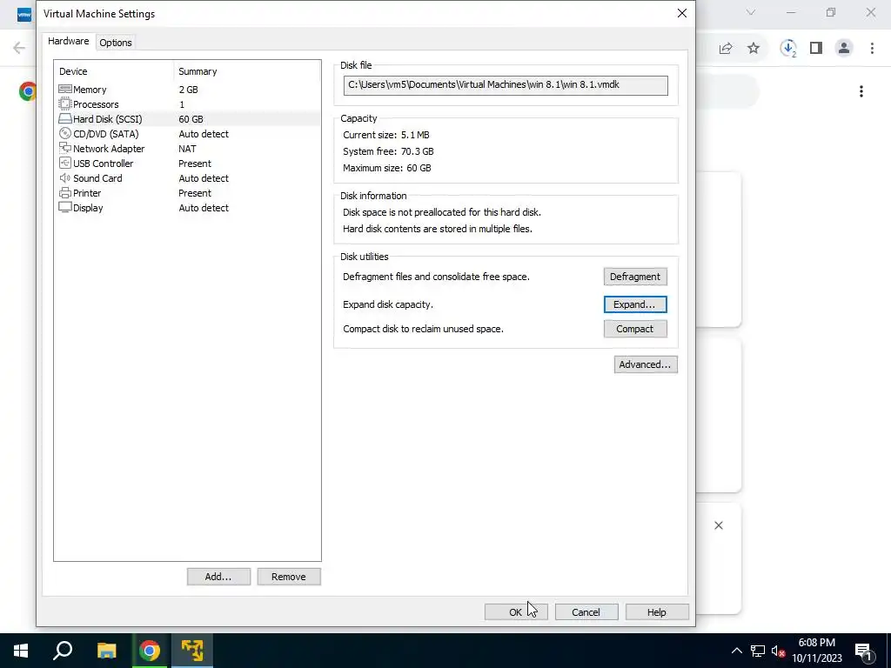891x668 pixels.
Task: Bookmark page with Chrome star icon
Action: 754,49
